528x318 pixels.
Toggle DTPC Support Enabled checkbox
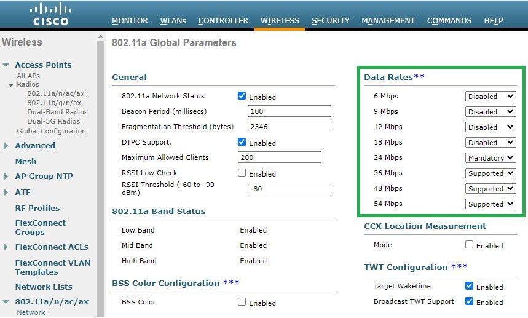[242, 142]
